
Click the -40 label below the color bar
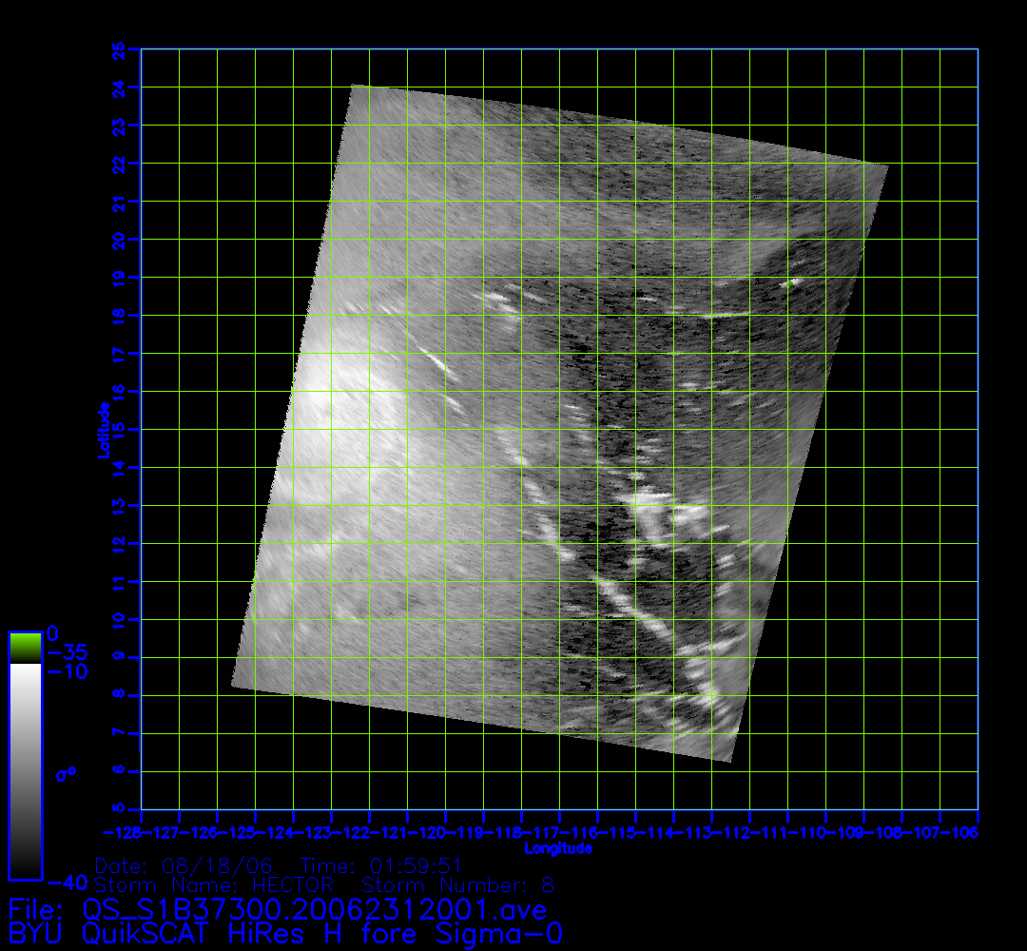pos(68,882)
